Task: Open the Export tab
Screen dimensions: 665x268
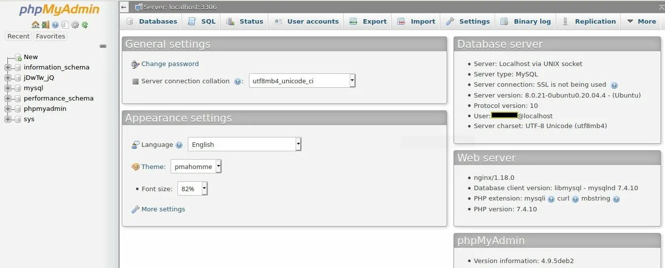Action: pyautogui.click(x=368, y=21)
